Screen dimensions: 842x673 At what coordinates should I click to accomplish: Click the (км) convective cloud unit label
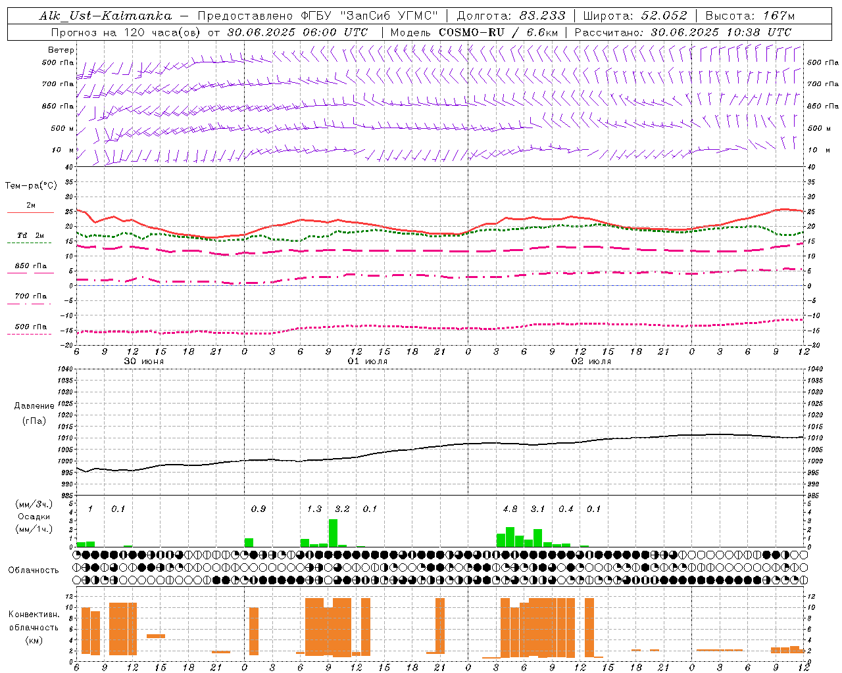[34, 640]
